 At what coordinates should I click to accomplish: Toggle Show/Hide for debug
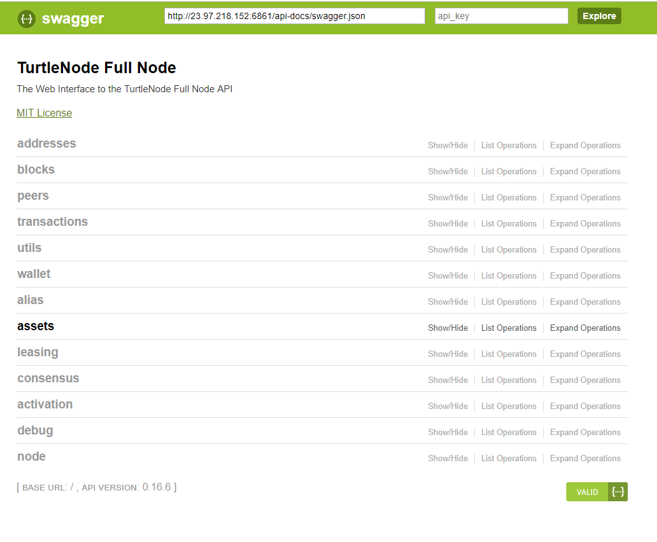tap(448, 433)
